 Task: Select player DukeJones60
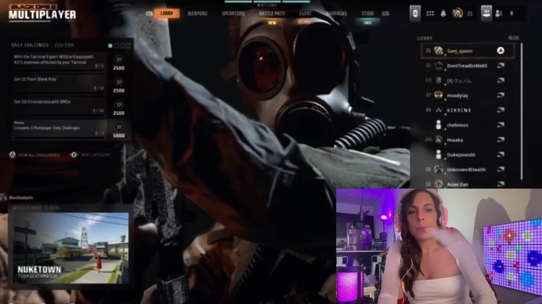[467, 155]
